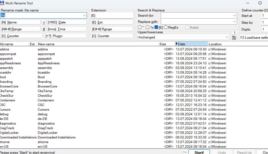Select the DiagTrack row
Viewport: 268px width, 154px height.
click(x=134, y=128)
